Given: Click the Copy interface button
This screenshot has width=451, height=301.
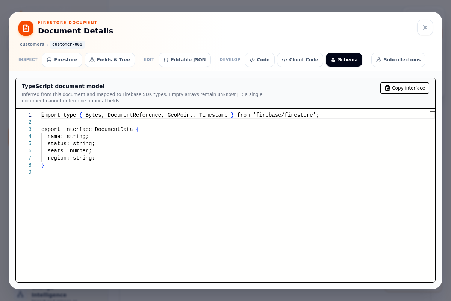Looking at the screenshot, I should 405,88.
